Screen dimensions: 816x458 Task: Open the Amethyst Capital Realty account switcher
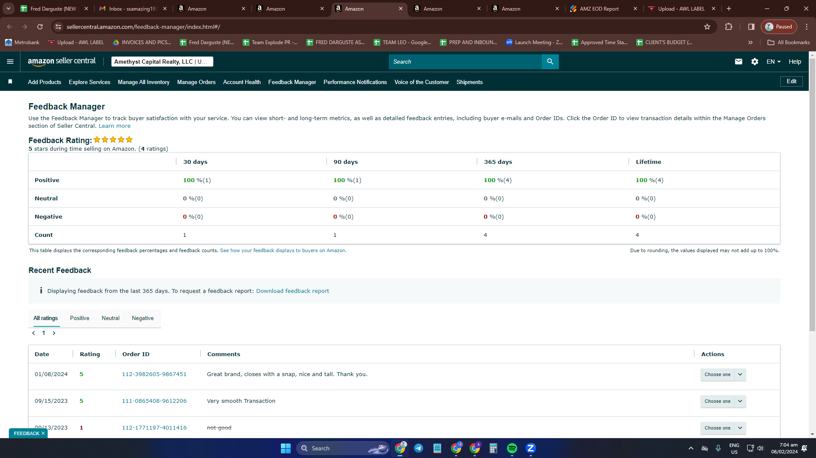click(x=162, y=62)
